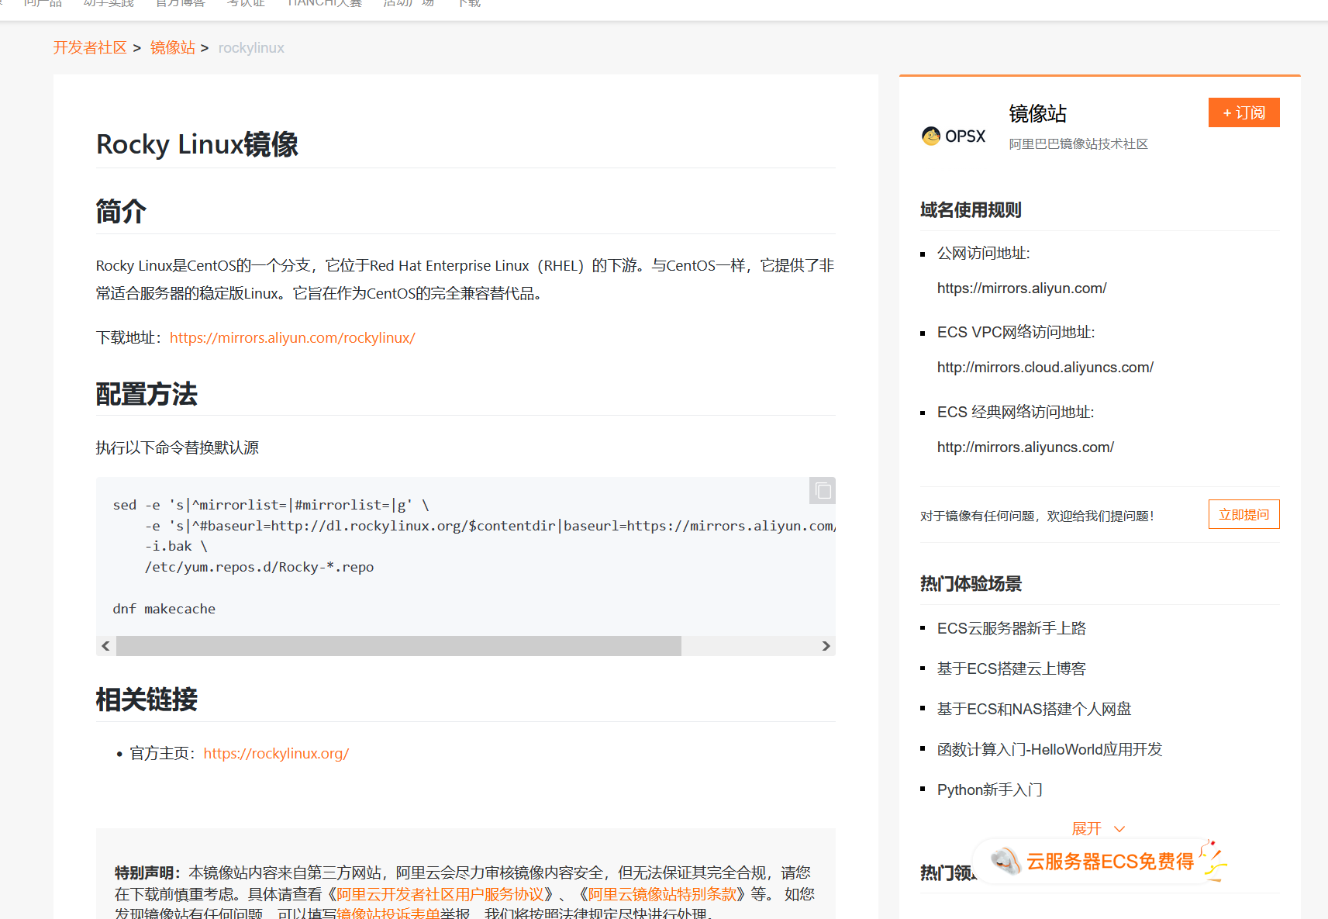Click the horizontal scrollbar thumb in code block

[x=398, y=646]
